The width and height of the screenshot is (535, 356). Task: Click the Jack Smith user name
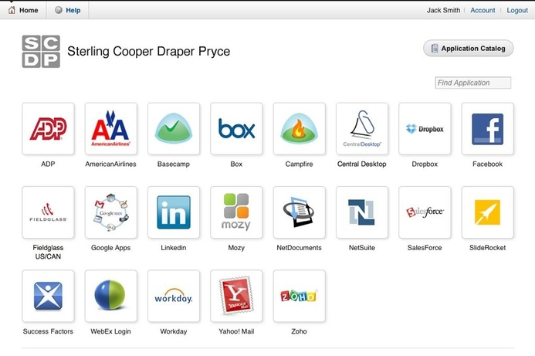[x=443, y=10]
